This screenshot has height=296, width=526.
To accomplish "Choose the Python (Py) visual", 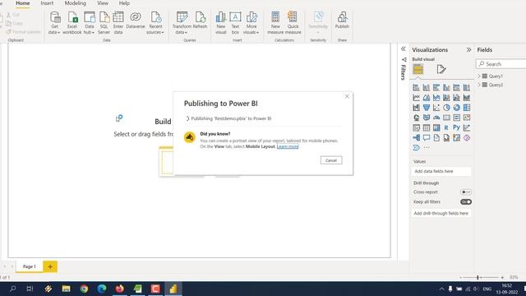I will (x=457, y=128).
